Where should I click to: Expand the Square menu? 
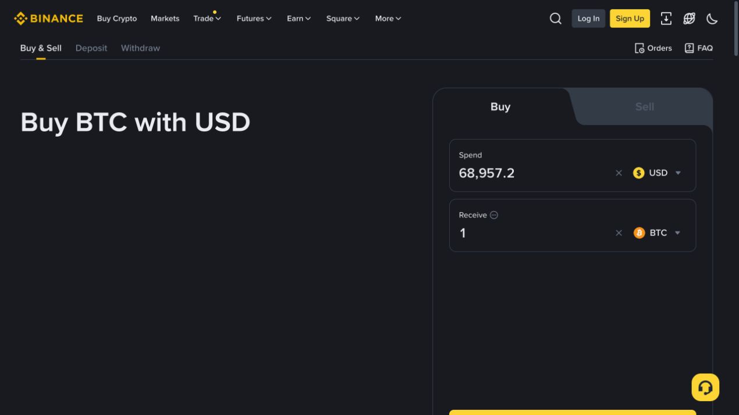click(x=343, y=19)
